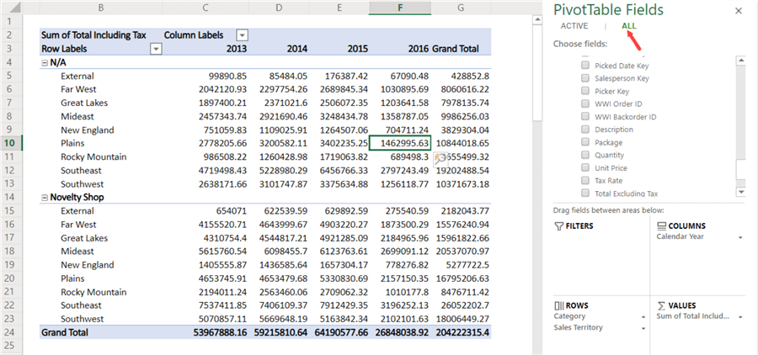This screenshot has height=355, width=758.
Task: Close the PivotTable Fields pane
Action: point(738,11)
